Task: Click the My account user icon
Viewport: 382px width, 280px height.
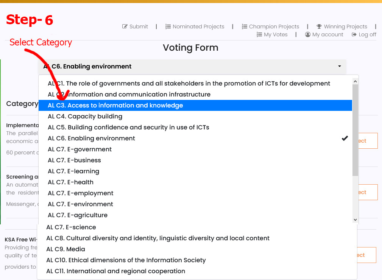Action: (x=308, y=34)
